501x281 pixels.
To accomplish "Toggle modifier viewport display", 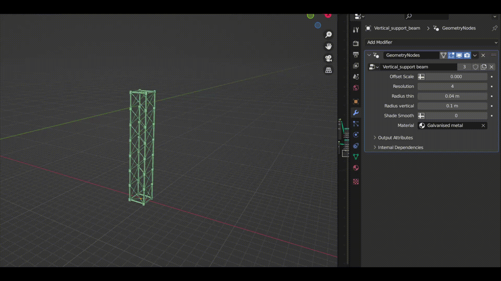I will 459,55.
